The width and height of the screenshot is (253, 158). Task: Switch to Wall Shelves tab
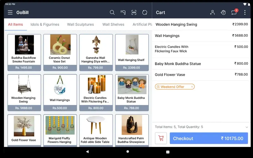[113, 25]
